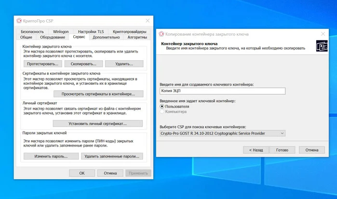Click the certificate card image in wizard header
This screenshot has height=199, width=337.
pyautogui.click(x=322, y=46)
